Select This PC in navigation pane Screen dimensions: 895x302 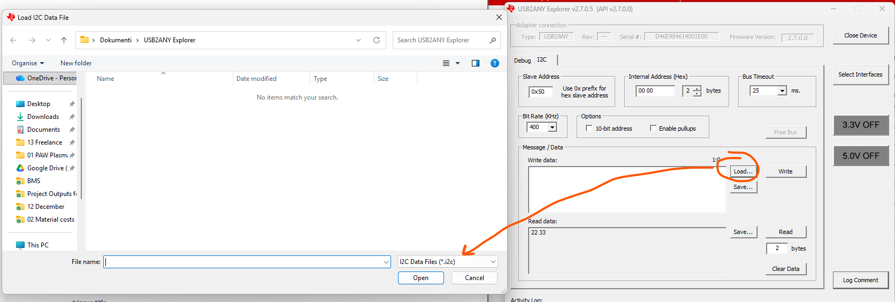coord(37,245)
